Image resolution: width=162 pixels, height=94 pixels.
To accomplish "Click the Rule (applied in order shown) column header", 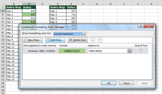I will 40,45.
